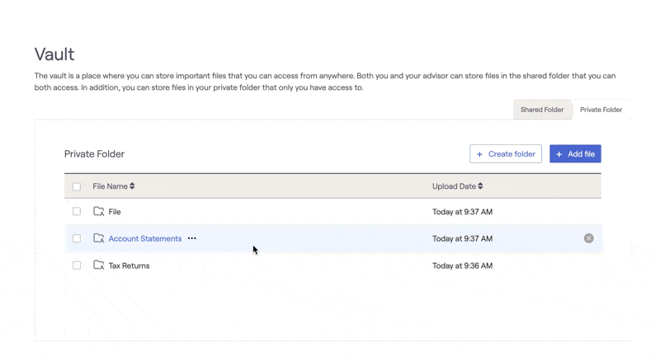Open the Tax Returns folder
Viewport: 660px width, 357px height.
[129, 265]
